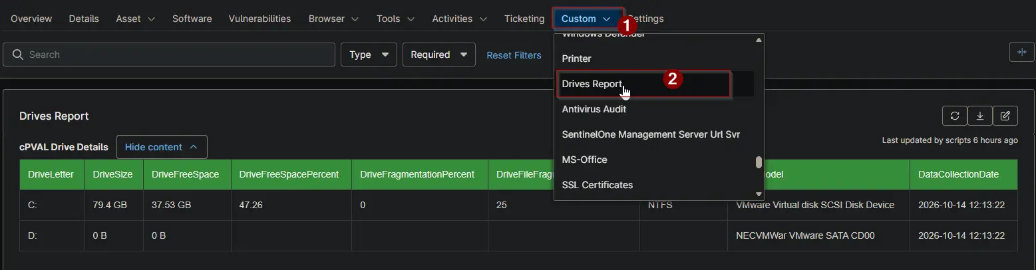Choose Antivirus Audit in the Custom menu
Screen dimensions: 1036x270
(x=654, y=109)
